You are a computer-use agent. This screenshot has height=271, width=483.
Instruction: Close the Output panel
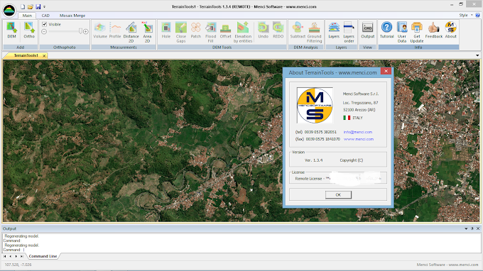pyautogui.click(x=478, y=228)
